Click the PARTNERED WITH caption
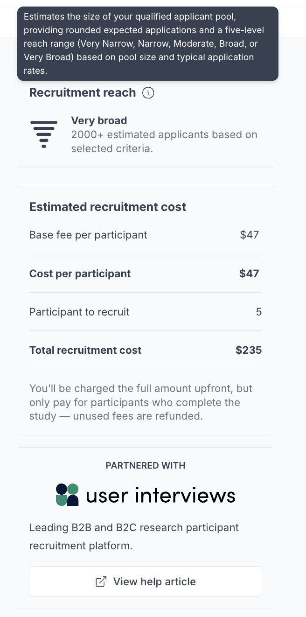Viewport: 306px width, 617px height. (146, 465)
